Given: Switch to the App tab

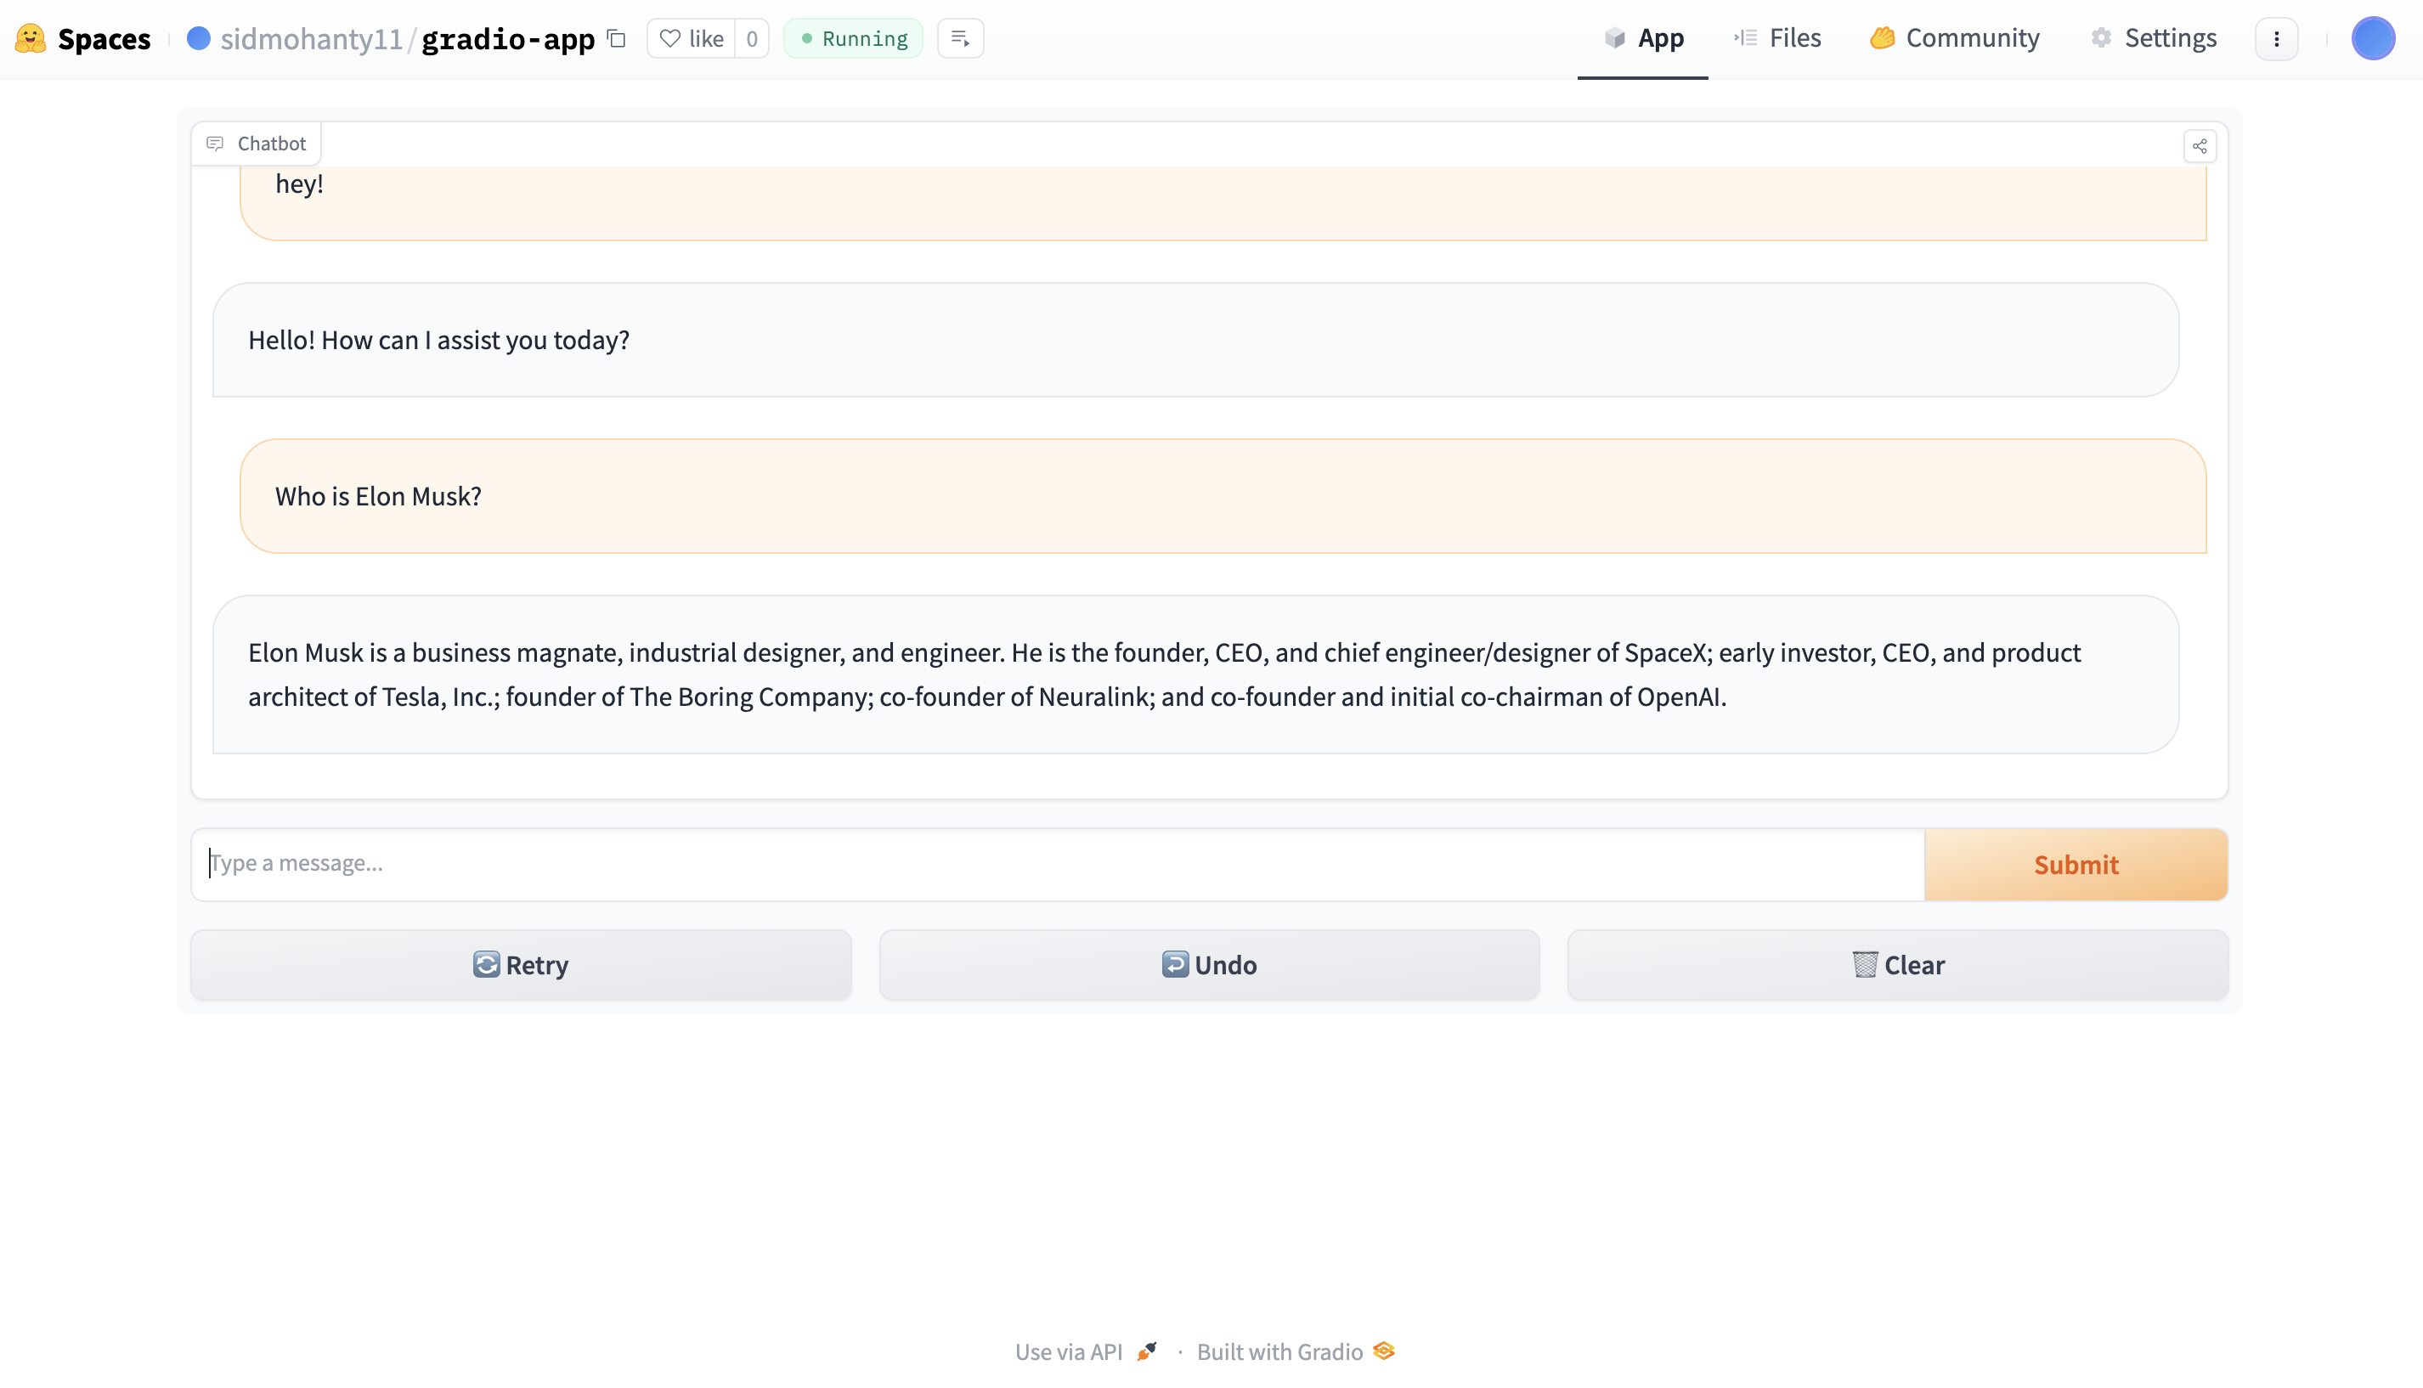Looking at the screenshot, I should [x=1643, y=38].
